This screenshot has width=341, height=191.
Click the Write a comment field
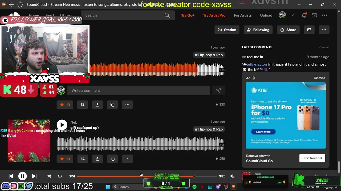click(139, 90)
